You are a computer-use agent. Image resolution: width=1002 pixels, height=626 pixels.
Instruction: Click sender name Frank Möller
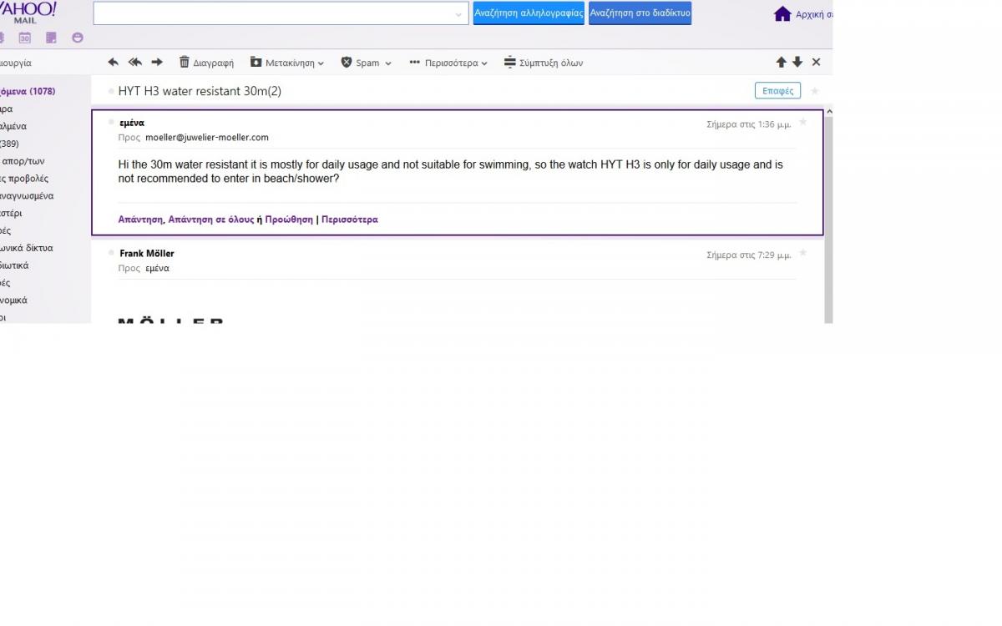147,253
